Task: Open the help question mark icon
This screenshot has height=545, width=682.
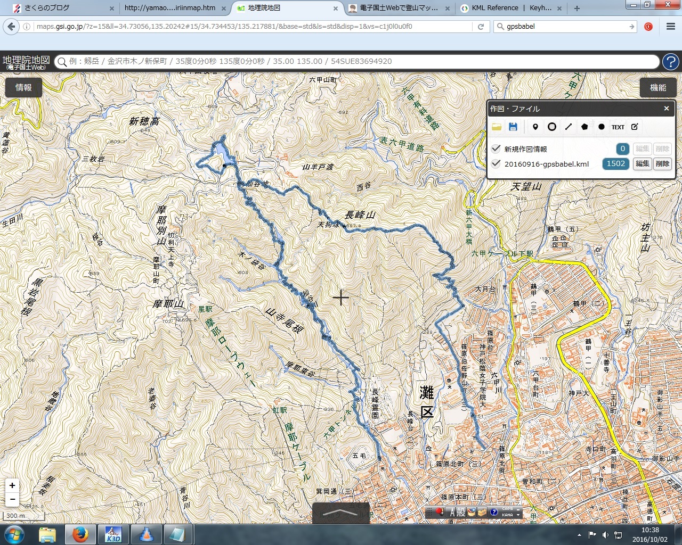Action: [670, 62]
